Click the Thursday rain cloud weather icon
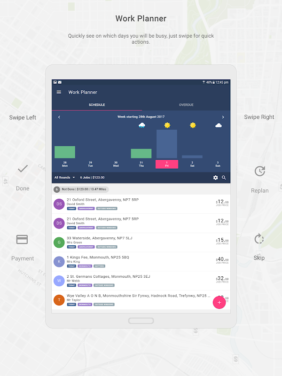The height and width of the screenshot is (376, 282). pos(142,125)
